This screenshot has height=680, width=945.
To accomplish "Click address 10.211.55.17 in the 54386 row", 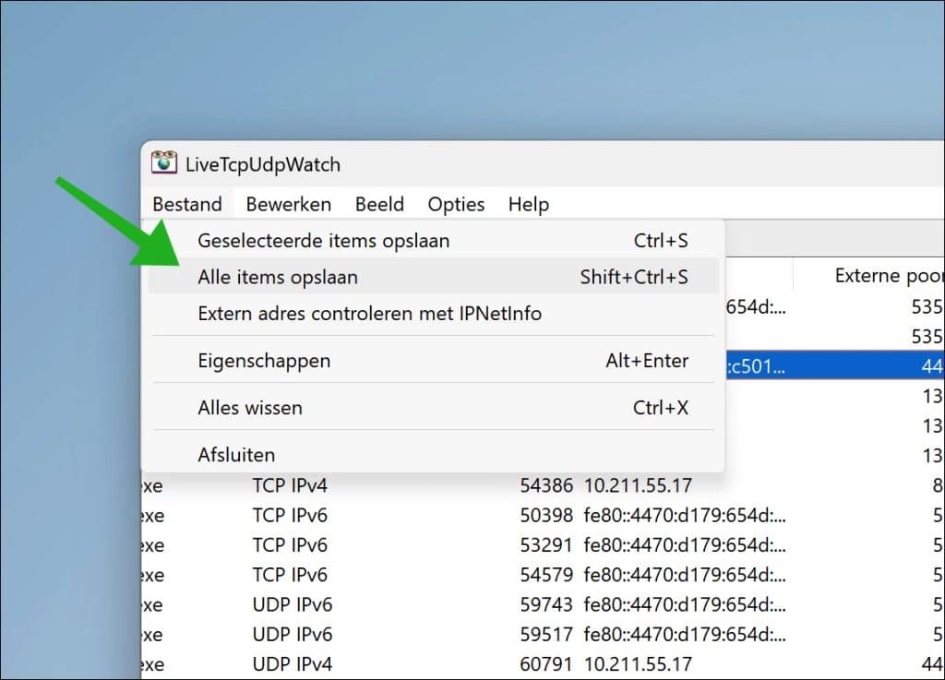I will coord(638,485).
